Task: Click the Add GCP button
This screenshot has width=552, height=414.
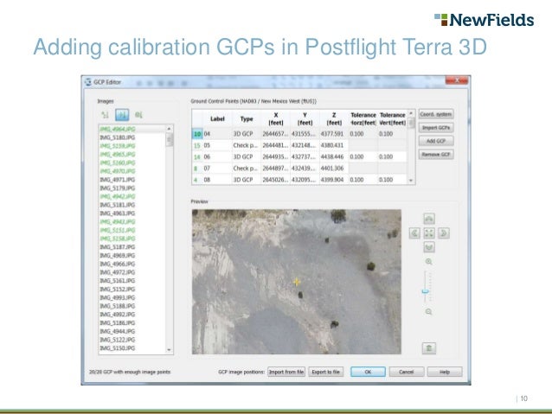Action: (x=436, y=141)
